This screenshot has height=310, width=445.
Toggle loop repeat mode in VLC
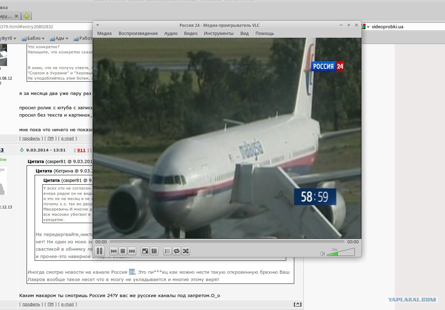pos(177,251)
